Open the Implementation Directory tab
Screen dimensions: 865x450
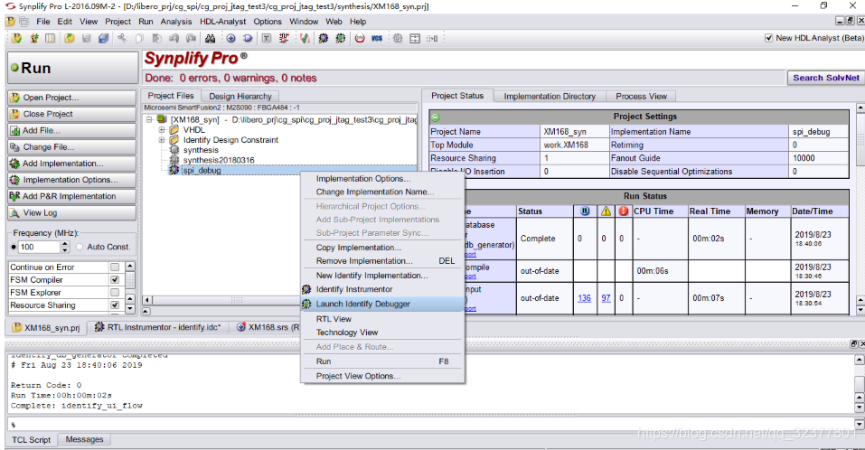[x=550, y=96]
